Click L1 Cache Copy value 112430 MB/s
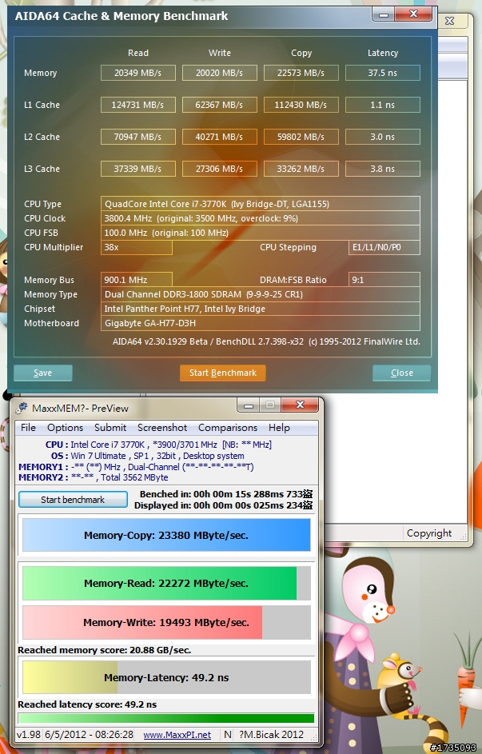Viewport: 482px width, 754px height. point(301,105)
